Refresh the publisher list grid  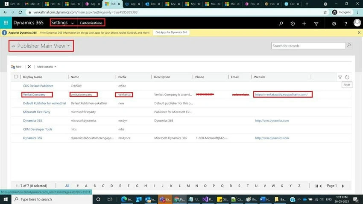pos(347,77)
